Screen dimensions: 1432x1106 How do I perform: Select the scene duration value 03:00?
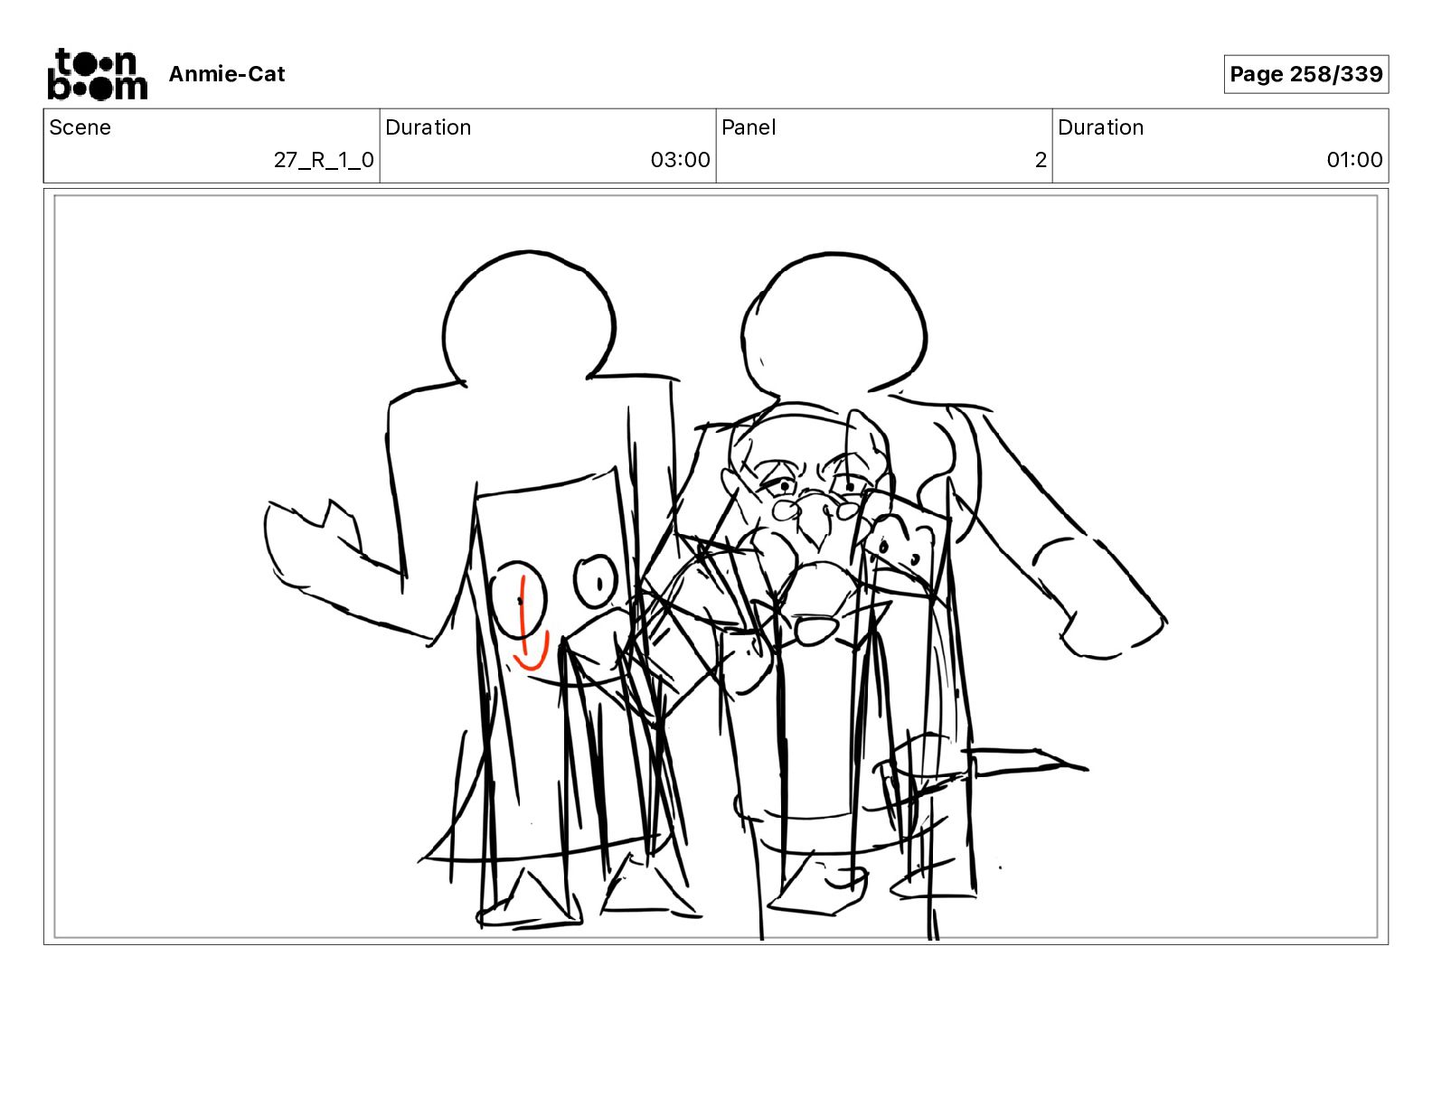pos(680,160)
